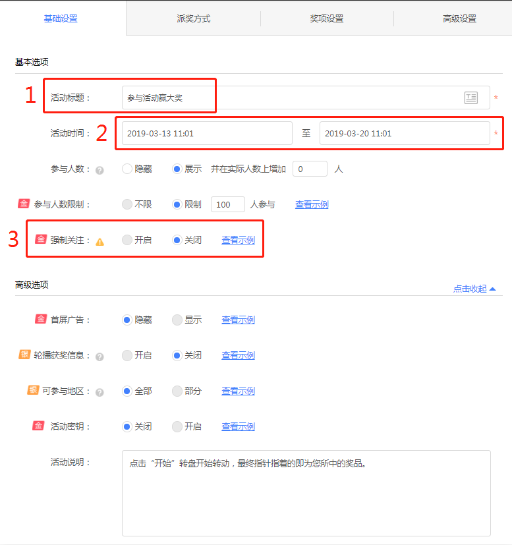Open 查看示例 link for 首屏广告
512x545 pixels.
(x=239, y=320)
